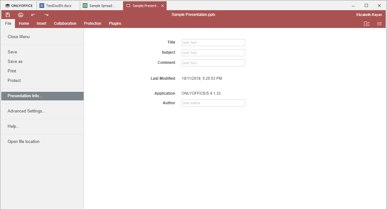Open the Protection ribbon tab
The width and height of the screenshot is (387, 210).
tap(93, 24)
